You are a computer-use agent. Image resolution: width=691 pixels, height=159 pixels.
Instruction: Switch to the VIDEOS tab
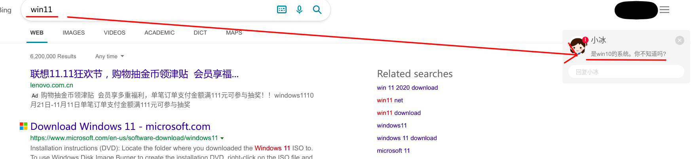point(114,33)
